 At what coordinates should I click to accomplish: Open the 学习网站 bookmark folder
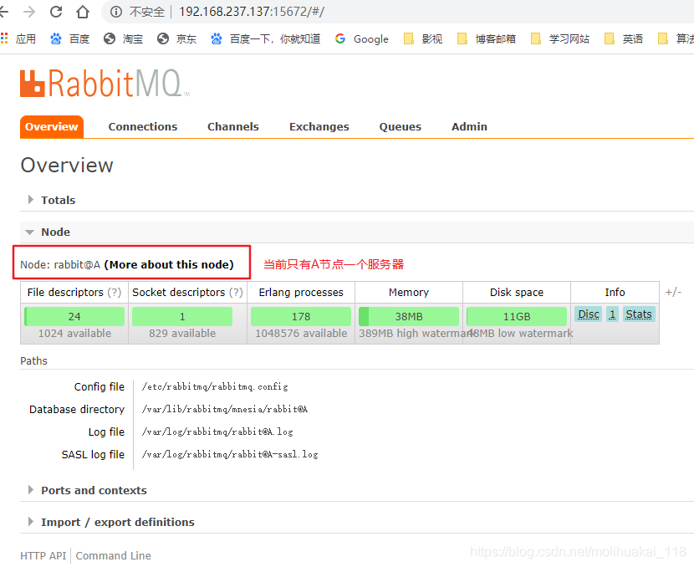pos(560,39)
